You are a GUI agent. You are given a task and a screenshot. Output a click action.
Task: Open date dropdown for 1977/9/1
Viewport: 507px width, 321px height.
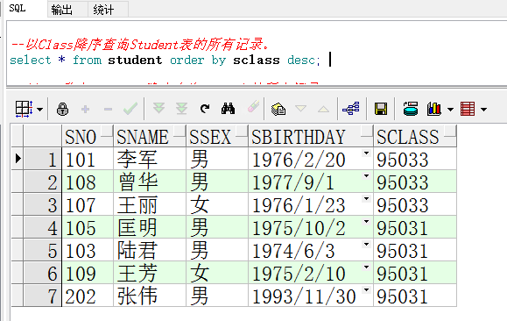tap(366, 176)
